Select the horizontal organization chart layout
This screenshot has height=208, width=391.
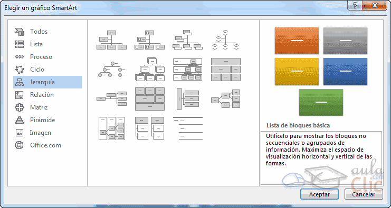tap(111, 99)
